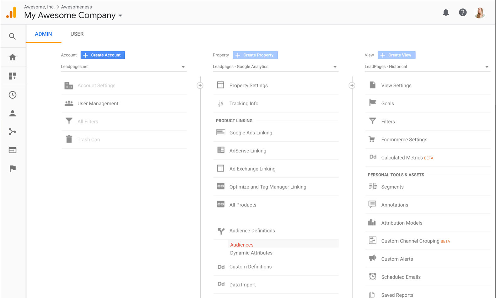Open Custom Definitions link

(251, 267)
